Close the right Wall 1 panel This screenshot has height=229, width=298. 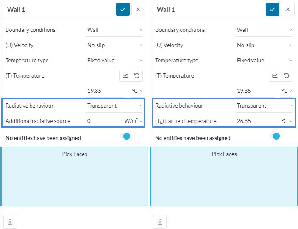287,9
